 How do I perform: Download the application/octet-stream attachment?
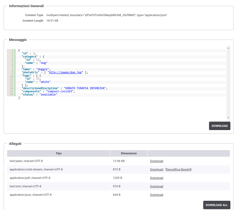(x=157, y=170)
